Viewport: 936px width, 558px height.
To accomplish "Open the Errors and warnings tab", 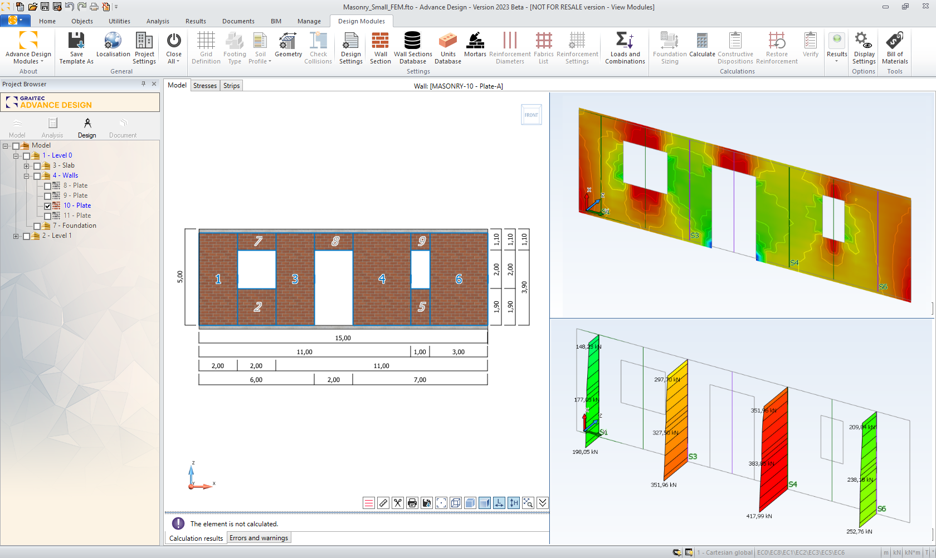I will point(259,538).
